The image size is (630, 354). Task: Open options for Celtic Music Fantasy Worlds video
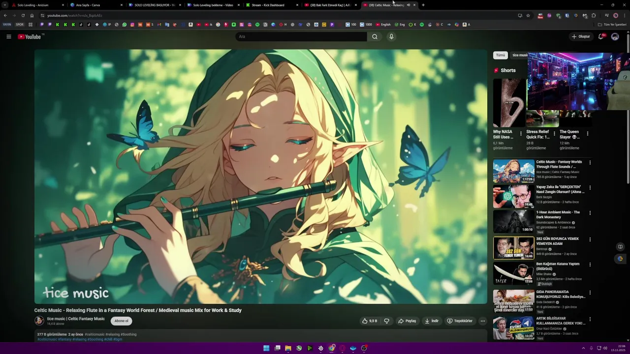tap(590, 163)
